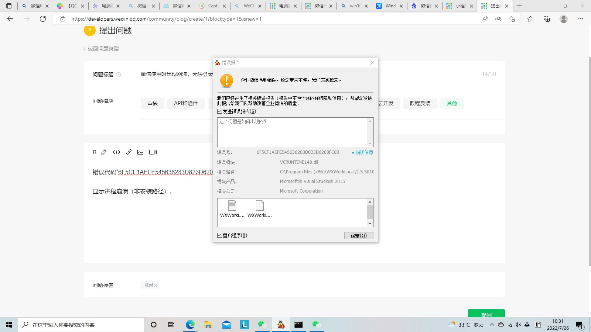The width and height of the screenshot is (591, 332).
Task: Open first WXWorkL... attachment file icon
Action: (x=232, y=205)
